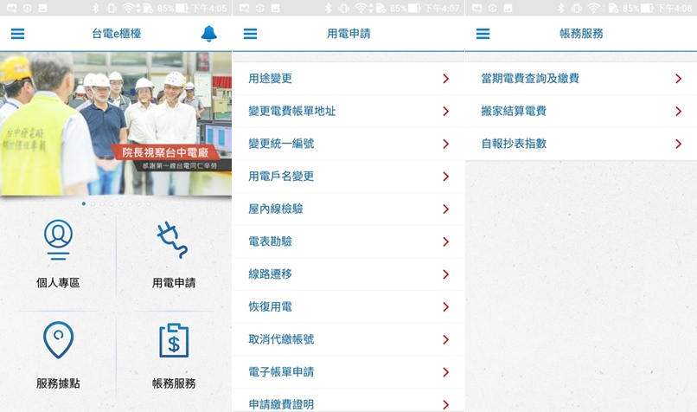Screen dimensions: 697x412
Task: Expand chevron beside 變更電費帳單地址
Action: tap(446, 112)
